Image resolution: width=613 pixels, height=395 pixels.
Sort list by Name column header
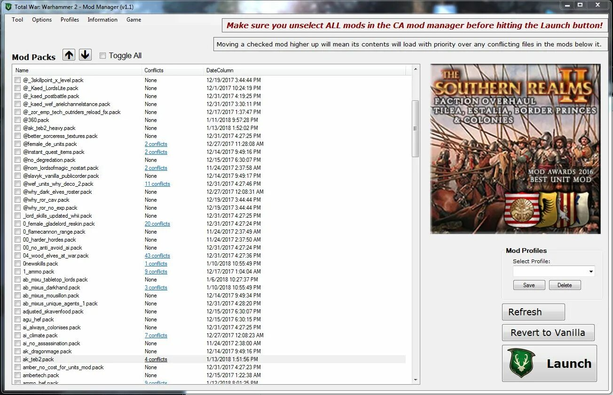click(x=78, y=70)
